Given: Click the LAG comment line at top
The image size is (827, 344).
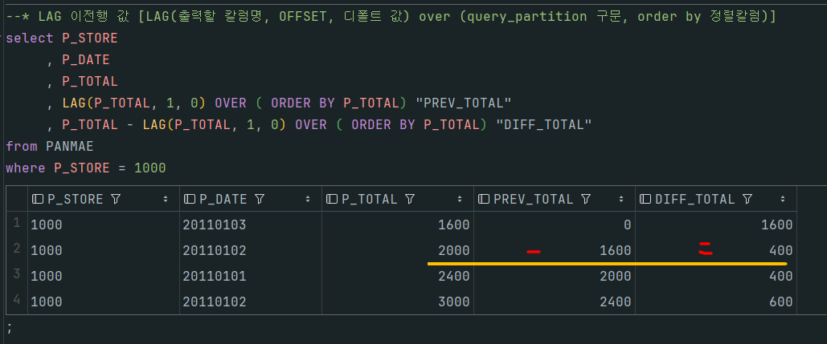Looking at the screenshot, I should [x=391, y=17].
